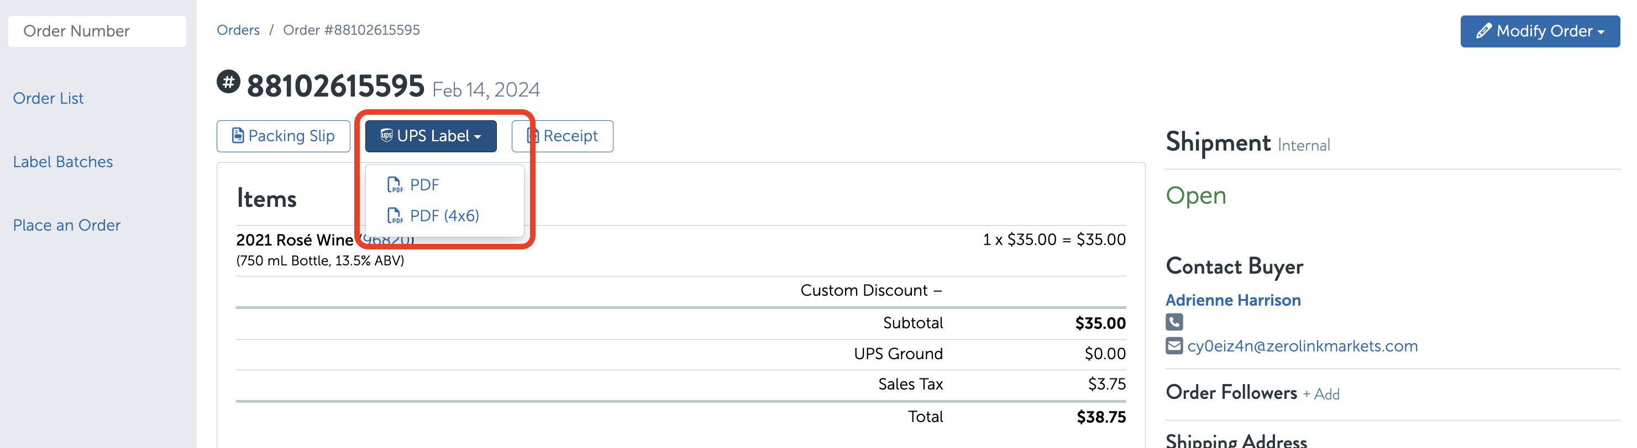
Task: Add an order follower
Action: point(1321,394)
